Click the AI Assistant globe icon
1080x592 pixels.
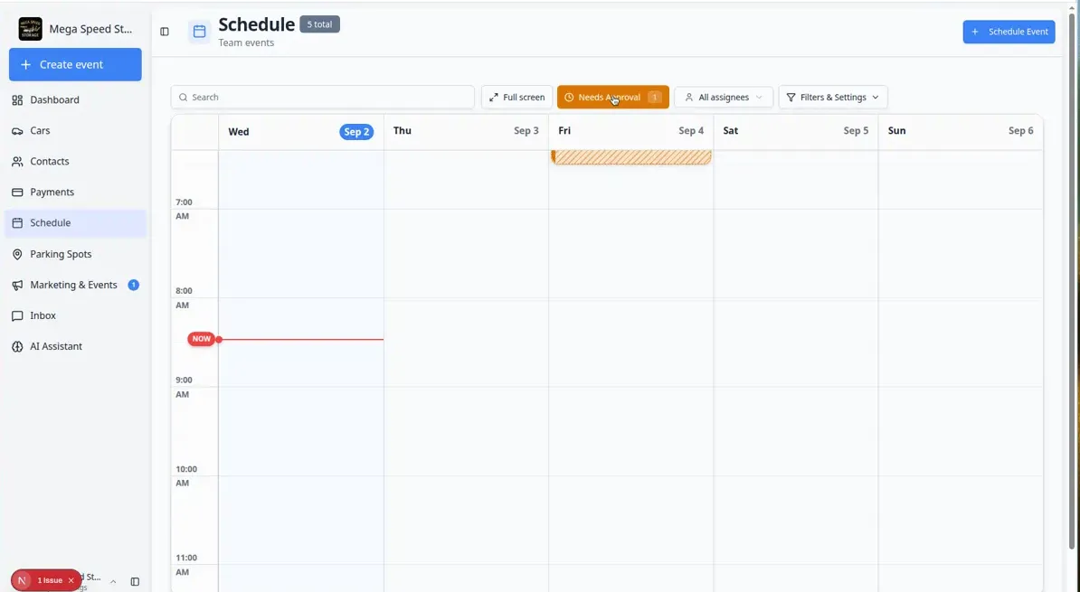click(17, 346)
